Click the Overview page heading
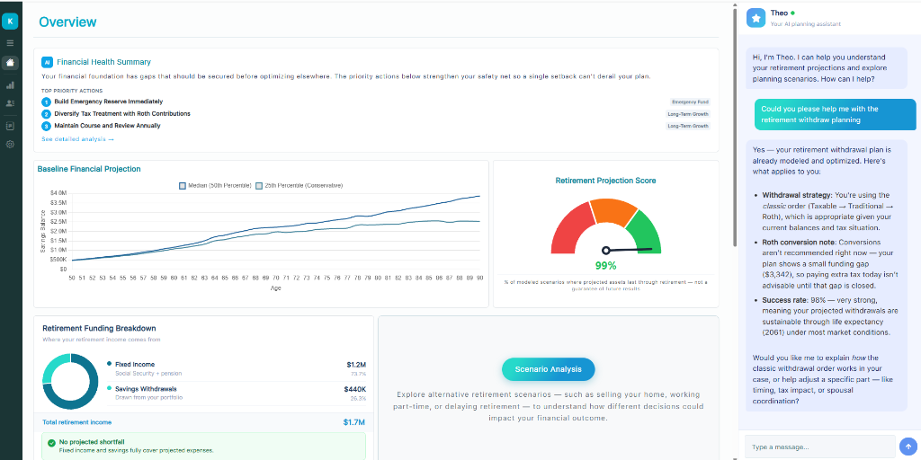 coord(67,22)
